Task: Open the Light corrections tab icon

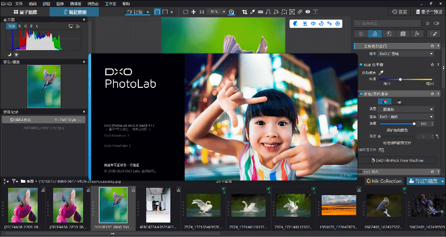Action: tap(361, 34)
